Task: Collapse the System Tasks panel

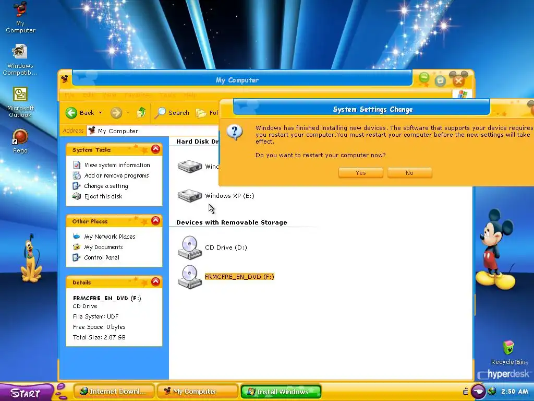Action: pos(155,149)
